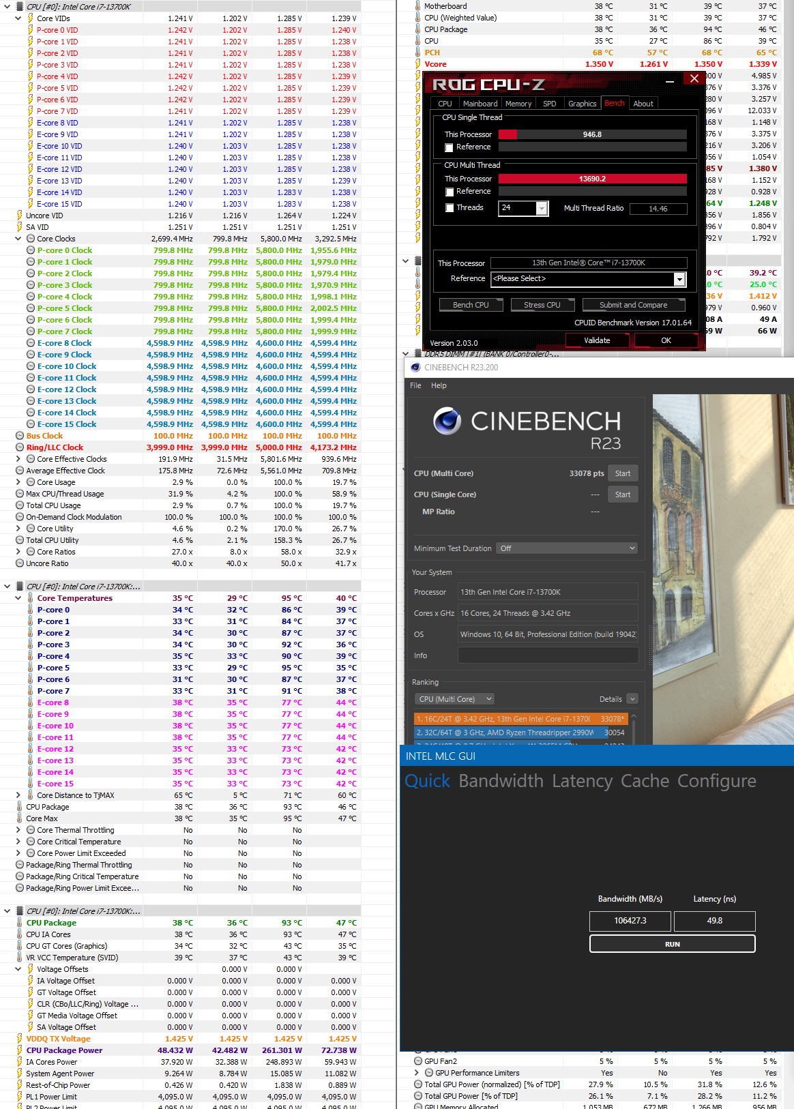Click the P-core 0 VID voltage icon
This screenshot has height=1109, width=794.
31,30
